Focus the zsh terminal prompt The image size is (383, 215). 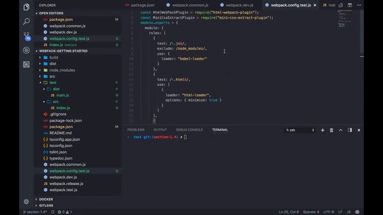[x=186, y=137]
